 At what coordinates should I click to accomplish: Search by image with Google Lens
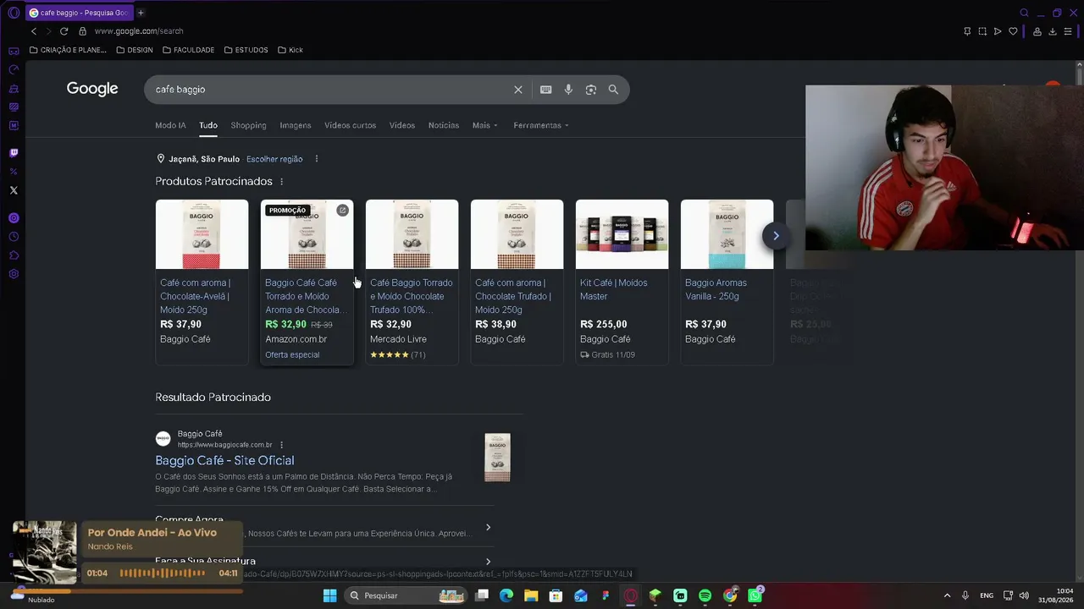(x=591, y=90)
